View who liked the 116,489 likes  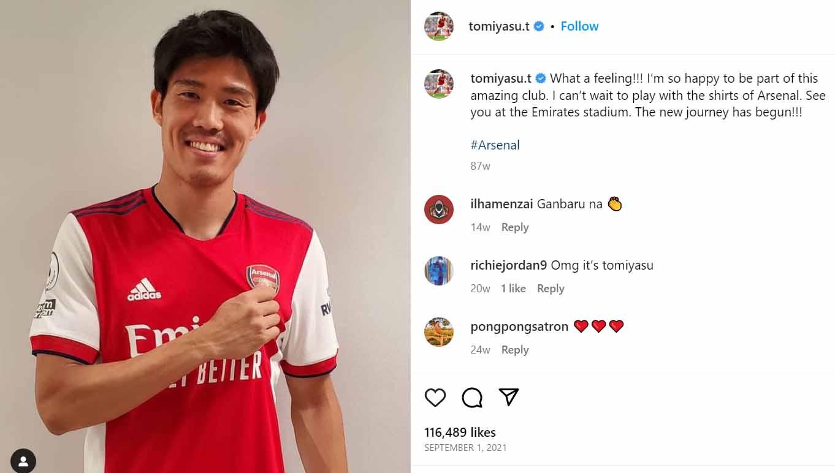click(x=459, y=432)
